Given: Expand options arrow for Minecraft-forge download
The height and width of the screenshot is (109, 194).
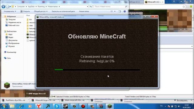Looking at the screenshot, I should click(58, 100).
